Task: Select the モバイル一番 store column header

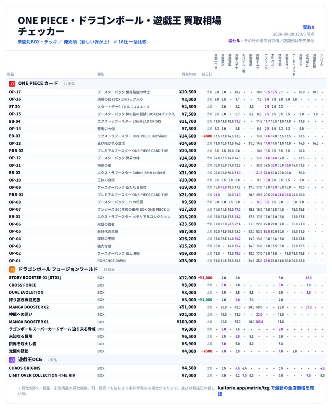Action: point(244,63)
